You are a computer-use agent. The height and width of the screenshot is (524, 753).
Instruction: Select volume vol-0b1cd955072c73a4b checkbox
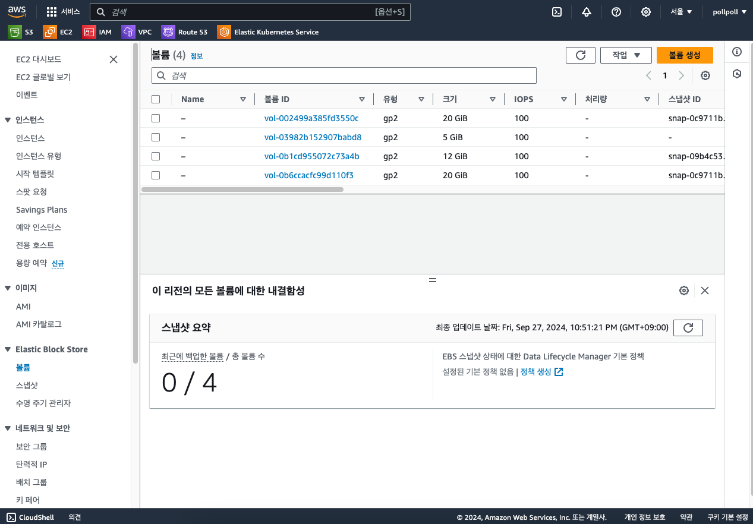pyautogui.click(x=156, y=156)
